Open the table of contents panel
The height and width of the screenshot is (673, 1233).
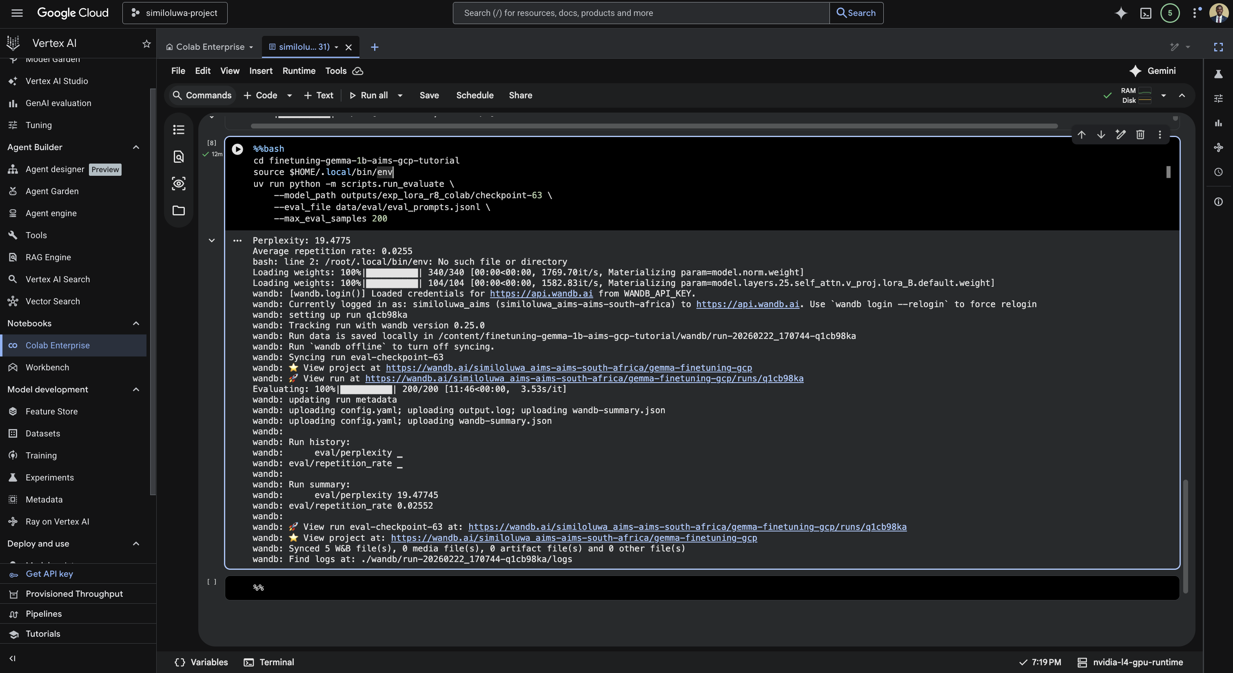[179, 130]
